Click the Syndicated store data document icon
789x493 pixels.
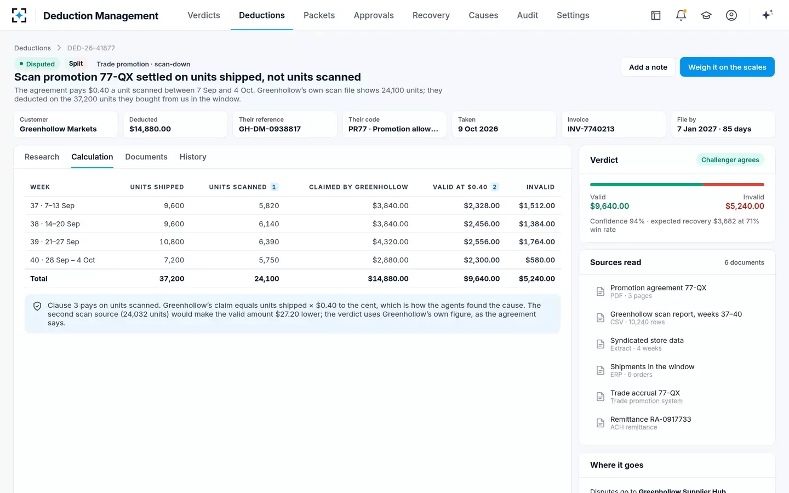(x=601, y=344)
